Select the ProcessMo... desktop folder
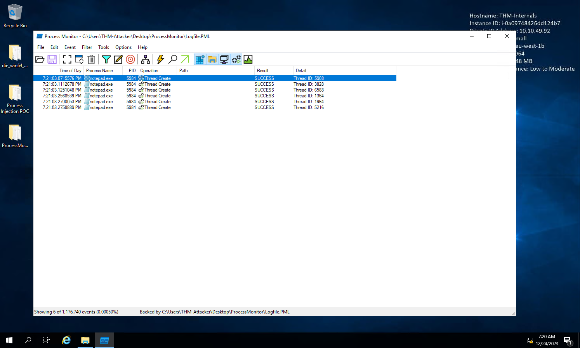Image resolution: width=580 pixels, height=348 pixels. [x=15, y=136]
